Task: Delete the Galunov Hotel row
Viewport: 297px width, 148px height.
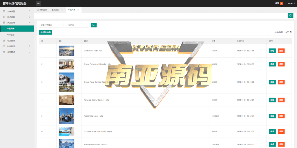Action: [x=281, y=100]
